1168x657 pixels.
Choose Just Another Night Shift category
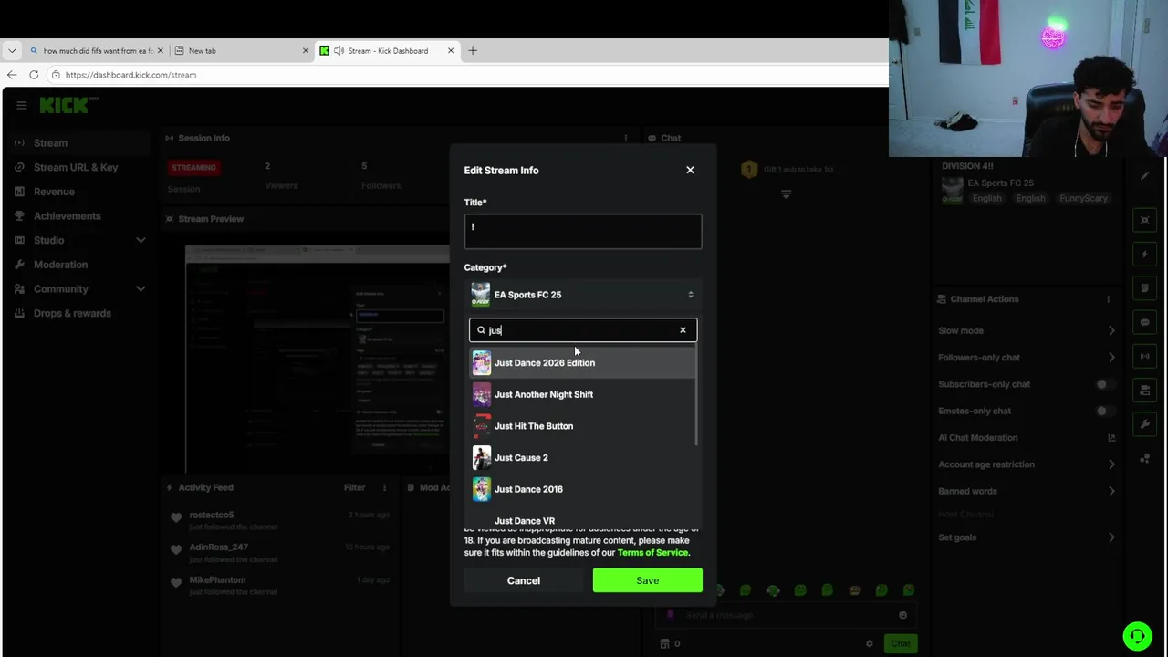pyautogui.click(x=582, y=394)
